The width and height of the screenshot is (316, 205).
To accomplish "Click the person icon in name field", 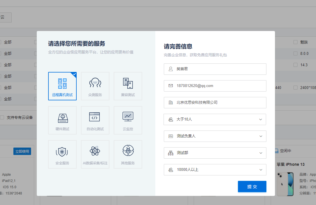I will [171, 69].
